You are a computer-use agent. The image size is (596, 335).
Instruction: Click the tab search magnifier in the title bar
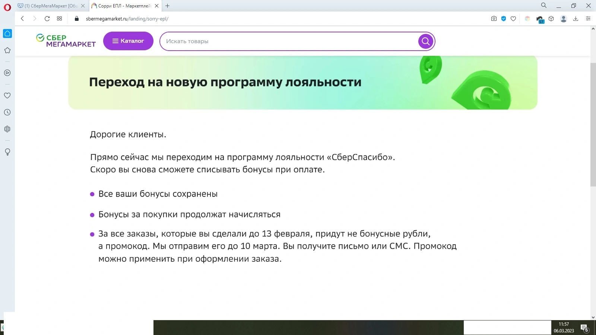coord(544,6)
